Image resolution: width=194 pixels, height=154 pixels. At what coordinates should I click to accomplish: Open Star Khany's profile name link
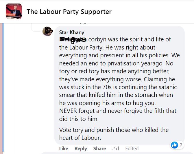(x=71, y=32)
